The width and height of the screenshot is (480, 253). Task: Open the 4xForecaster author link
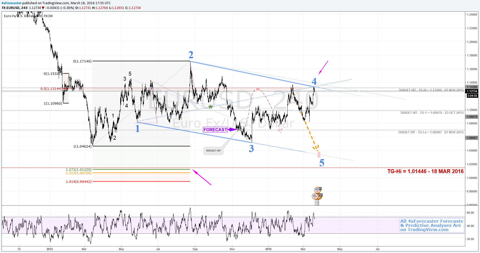click(x=12, y=3)
